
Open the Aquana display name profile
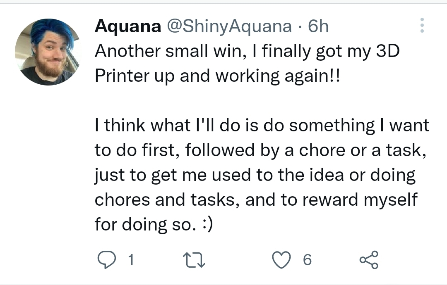[128, 26]
